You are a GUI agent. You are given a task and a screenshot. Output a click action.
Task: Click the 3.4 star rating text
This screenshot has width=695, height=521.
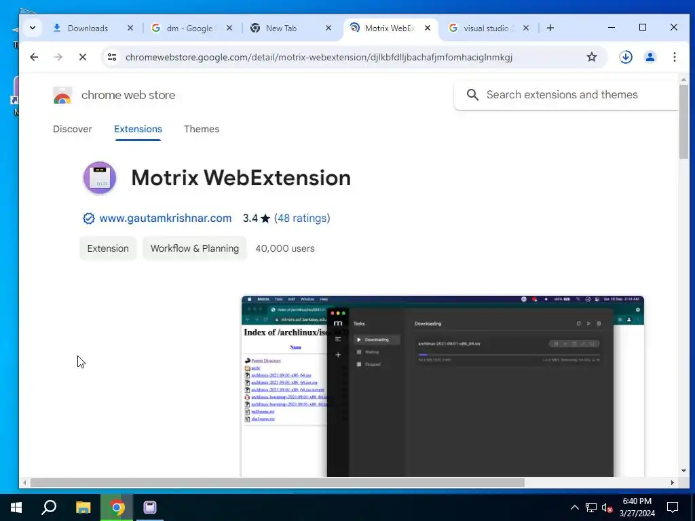coord(256,218)
